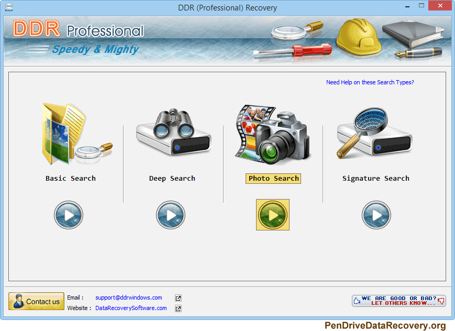Start Photo Search with its highlighted play button
Viewport: 455px width, 331px height.
pos(272,215)
